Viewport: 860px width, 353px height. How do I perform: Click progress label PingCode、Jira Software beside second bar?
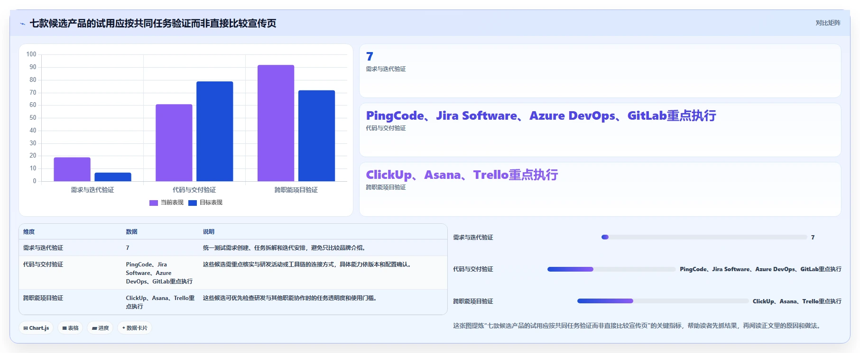coord(760,269)
